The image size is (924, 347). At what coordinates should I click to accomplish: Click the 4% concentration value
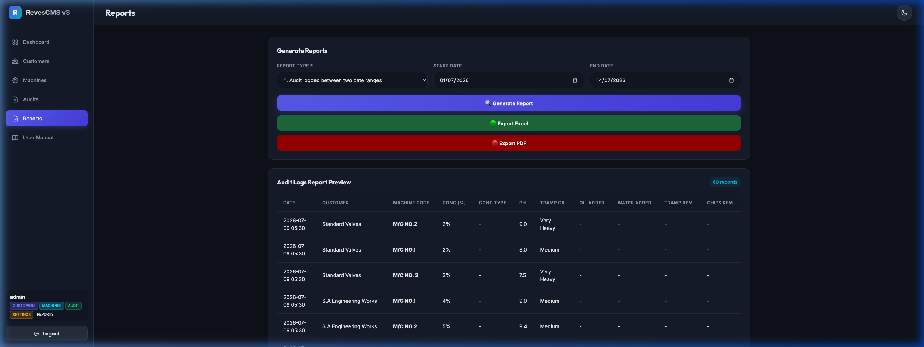(446, 301)
